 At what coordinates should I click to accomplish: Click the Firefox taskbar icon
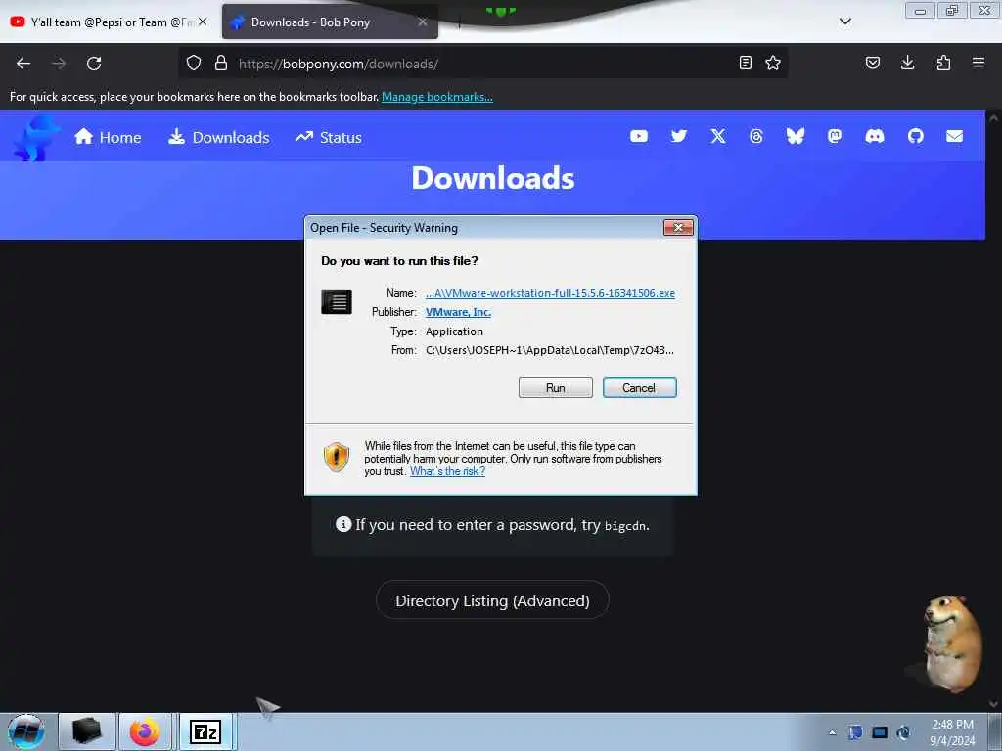click(145, 731)
